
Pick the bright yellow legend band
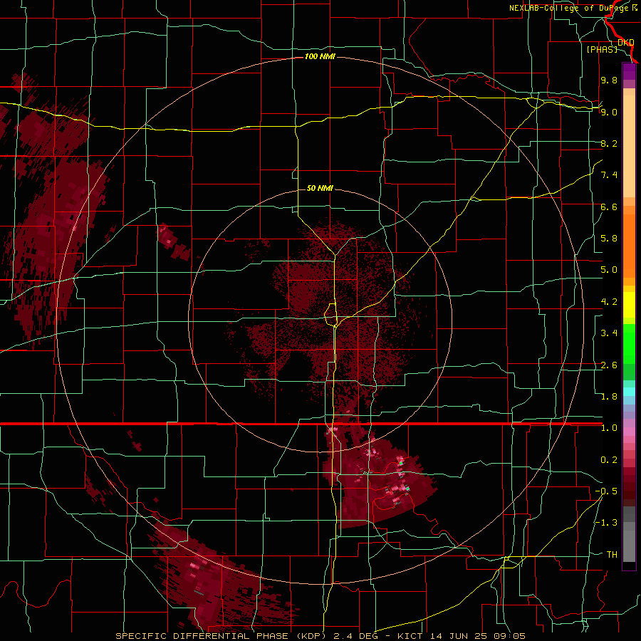[x=629, y=306]
